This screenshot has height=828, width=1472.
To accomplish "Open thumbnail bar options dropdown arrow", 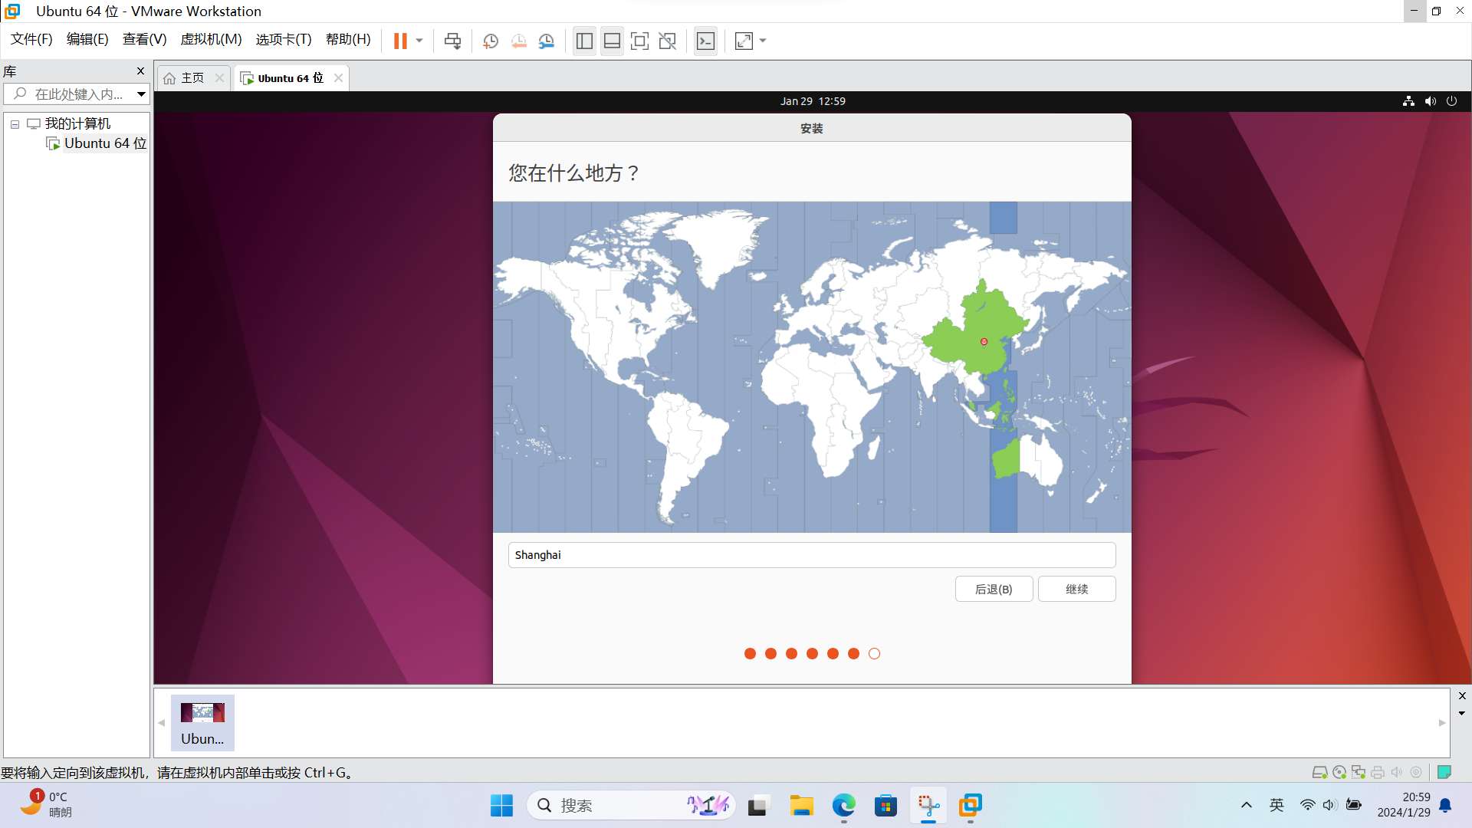I will [x=1462, y=713].
